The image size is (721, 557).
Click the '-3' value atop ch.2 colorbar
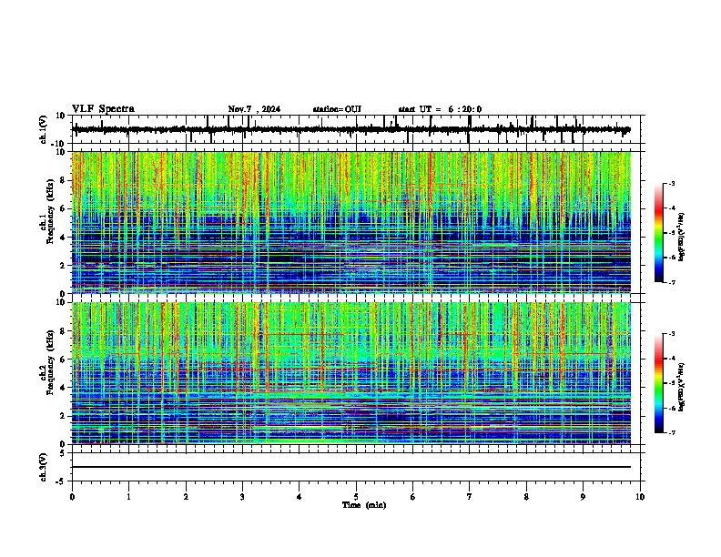pyautogui.click(x=672, y=334)
